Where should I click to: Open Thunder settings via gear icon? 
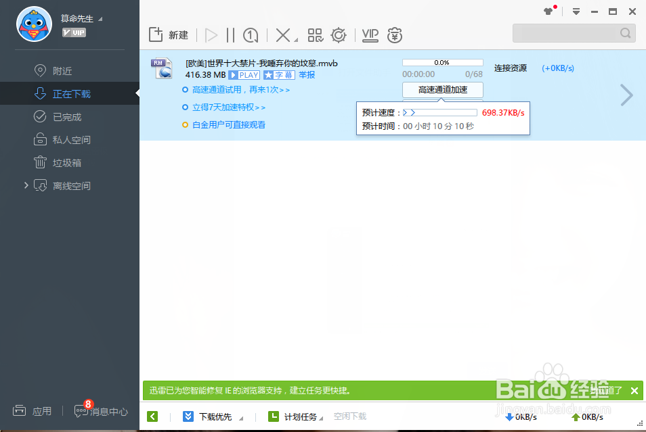(339, 34)
